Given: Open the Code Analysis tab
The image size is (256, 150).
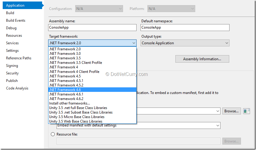Looking at the screenshot, I should [x=17, y=88].
